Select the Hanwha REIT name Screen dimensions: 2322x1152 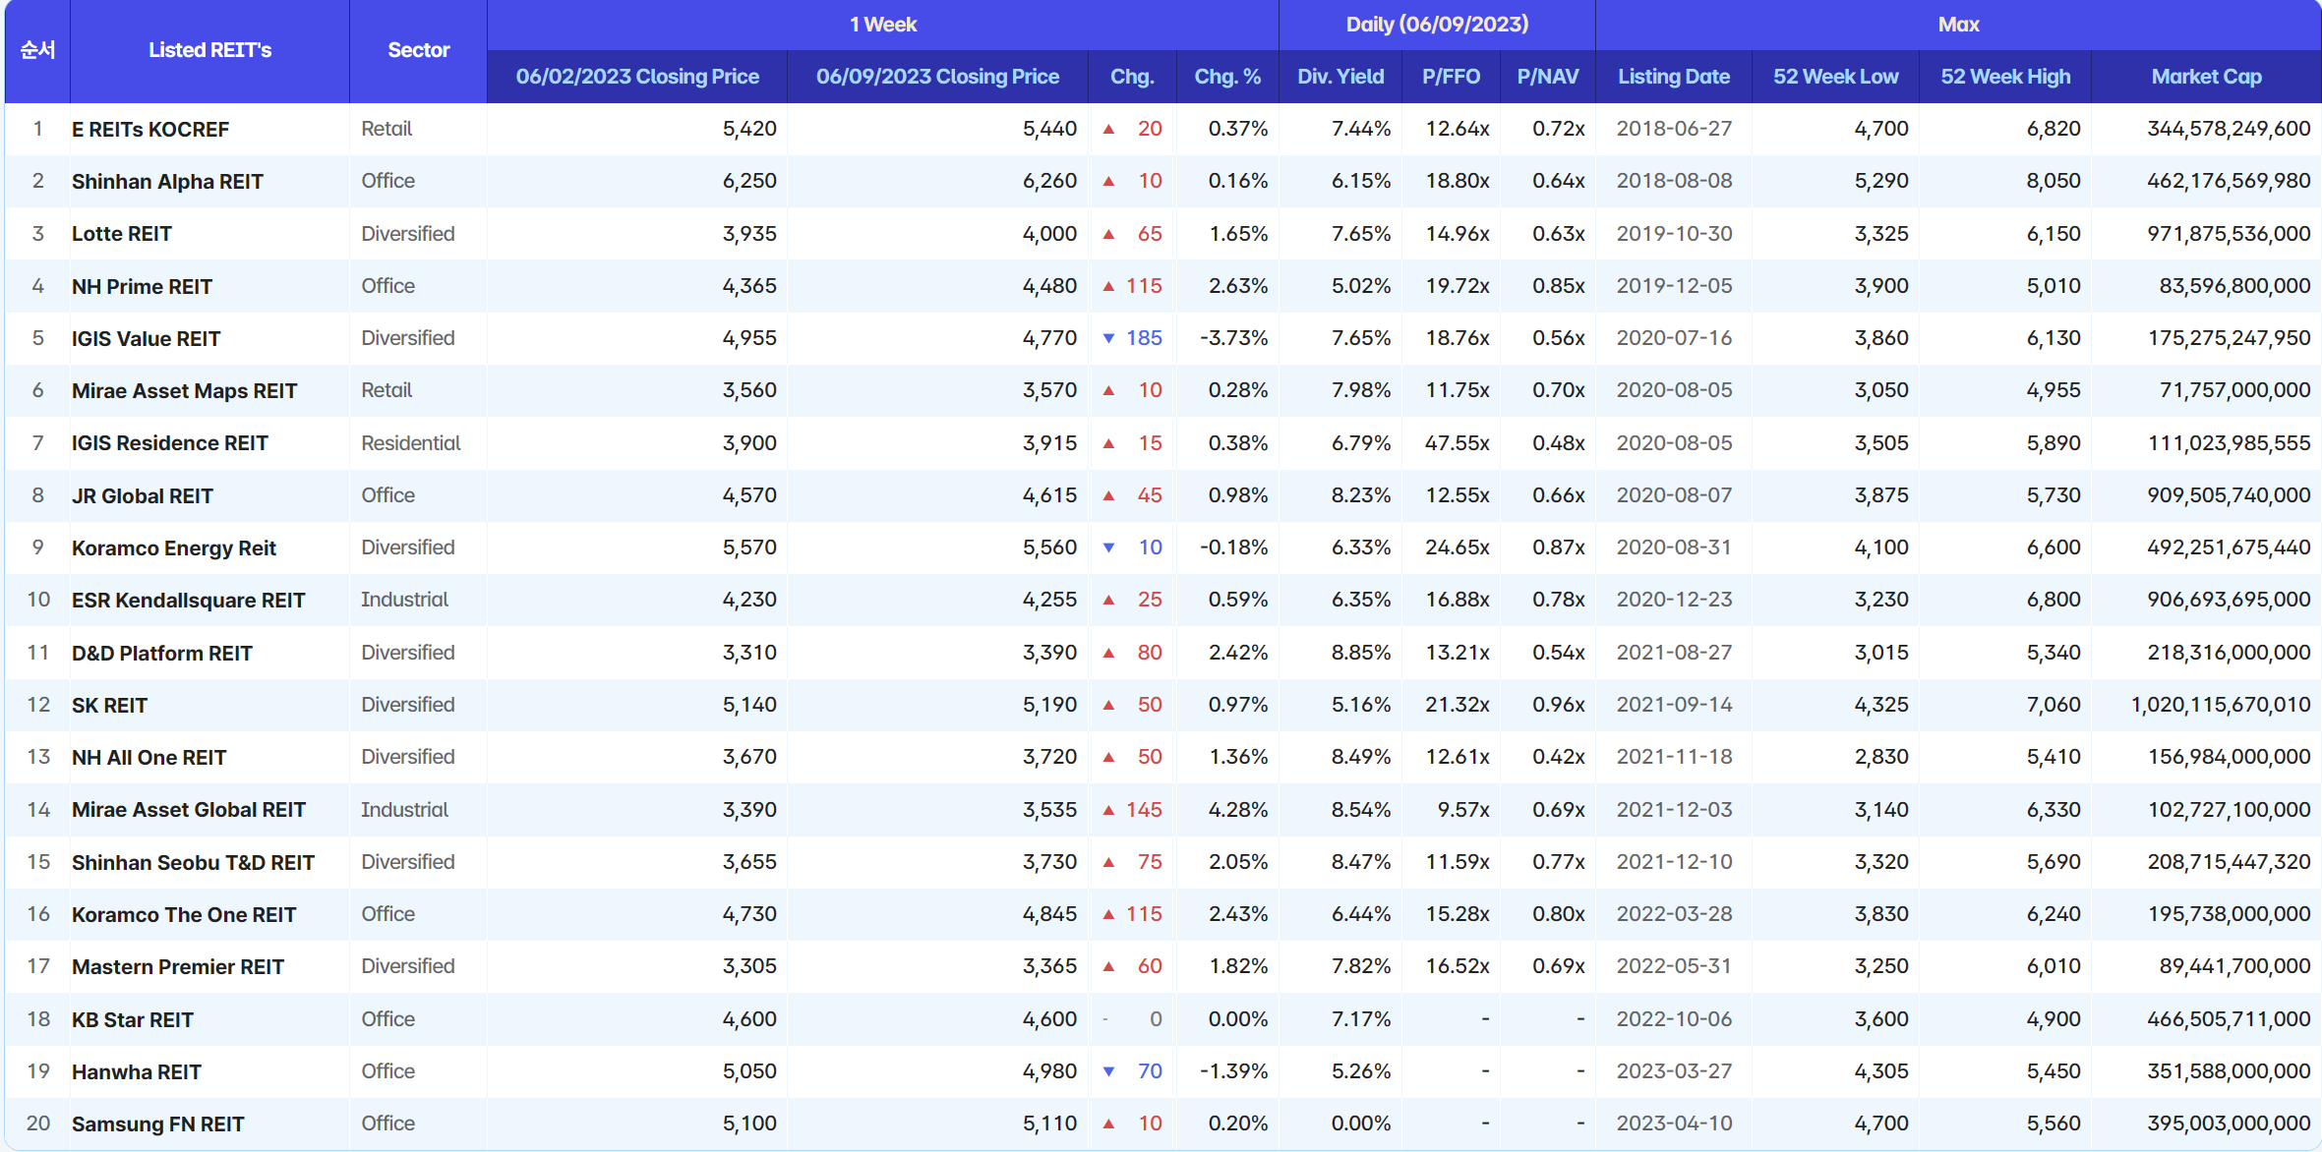click(x=137, y=1072)
